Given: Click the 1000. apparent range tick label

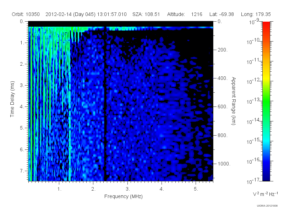Looking at the screenshot, I should 224,164.
